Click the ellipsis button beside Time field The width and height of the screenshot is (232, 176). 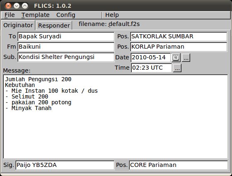click(177, 68)
